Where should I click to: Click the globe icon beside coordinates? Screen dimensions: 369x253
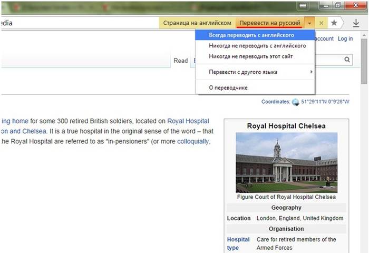(295, 102)
